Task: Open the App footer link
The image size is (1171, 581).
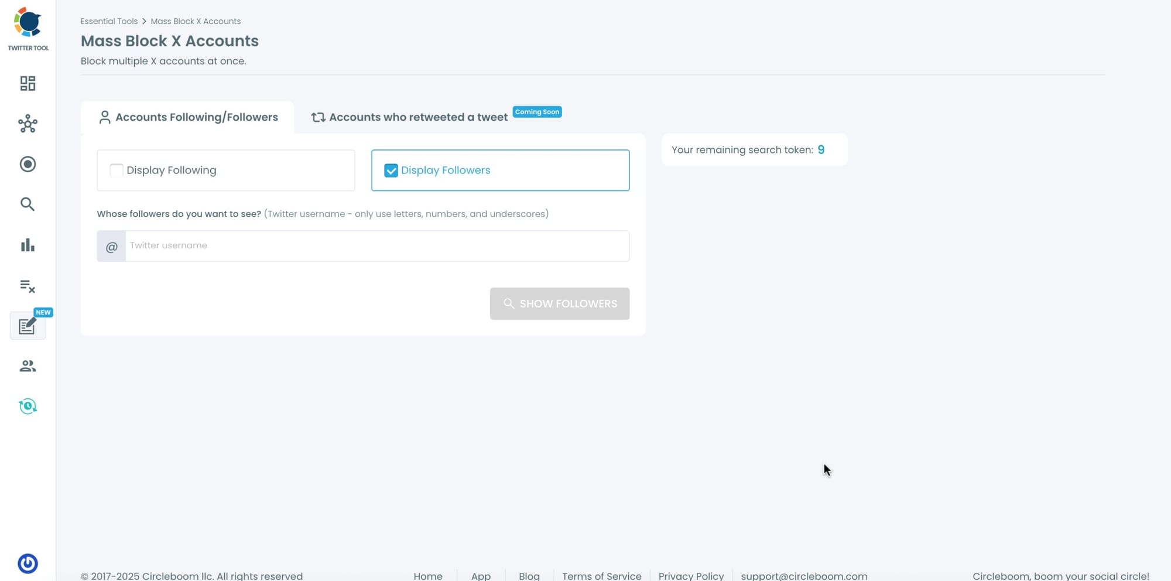Action: coord(481,576)
